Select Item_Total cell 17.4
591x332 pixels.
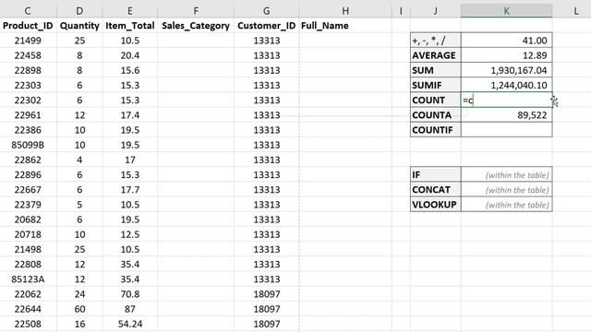pos(130,115)
